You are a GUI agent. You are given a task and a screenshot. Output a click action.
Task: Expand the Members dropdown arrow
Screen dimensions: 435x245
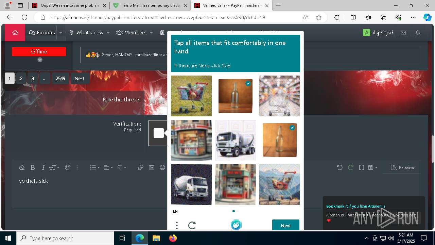pos(152,33)
